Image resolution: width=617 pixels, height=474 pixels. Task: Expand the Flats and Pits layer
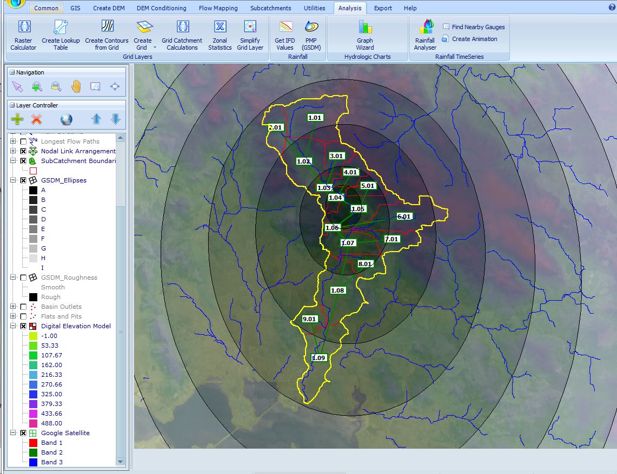[14, 316]
